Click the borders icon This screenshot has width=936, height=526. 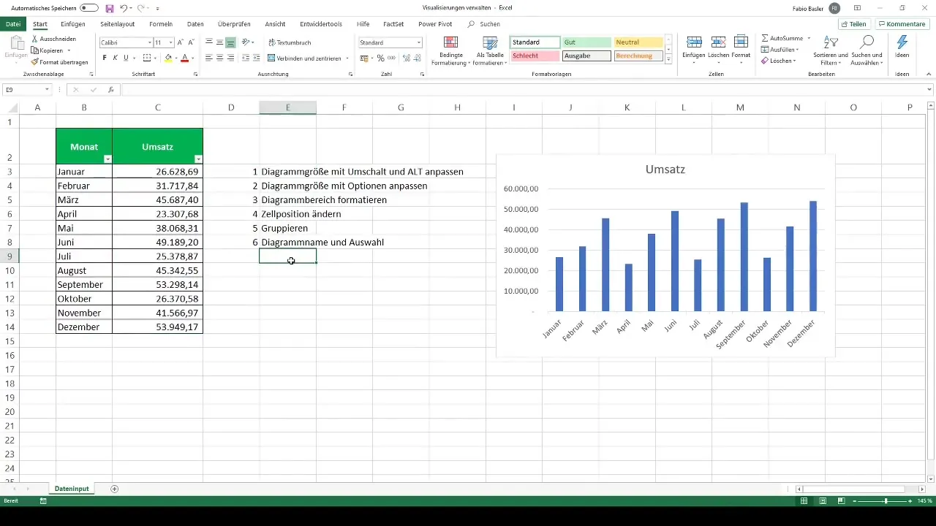click(146, 58)
